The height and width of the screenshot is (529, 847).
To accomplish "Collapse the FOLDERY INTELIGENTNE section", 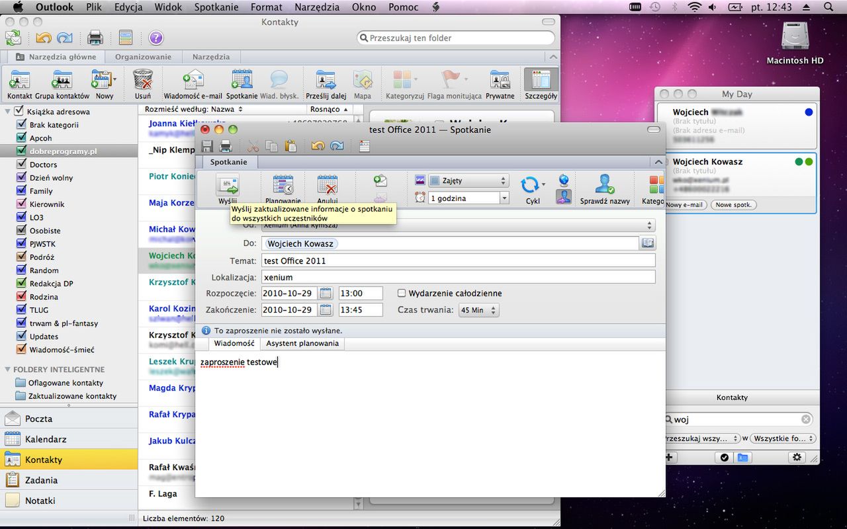I will click(x=8, y=370).
